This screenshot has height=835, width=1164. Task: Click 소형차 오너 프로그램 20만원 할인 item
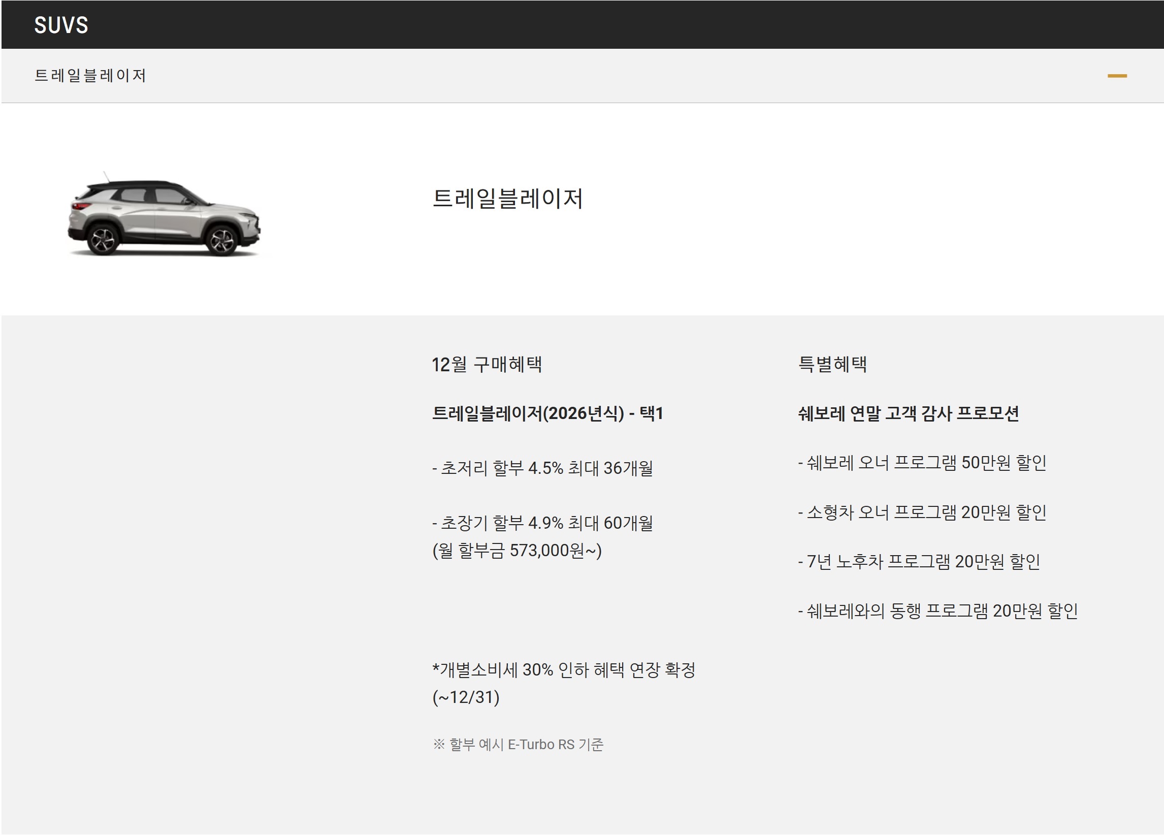[x=922, y=512]
